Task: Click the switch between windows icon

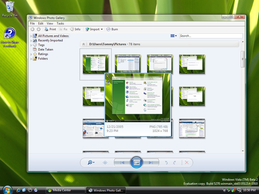Action: pyautogui.click(x=30, y=190)
